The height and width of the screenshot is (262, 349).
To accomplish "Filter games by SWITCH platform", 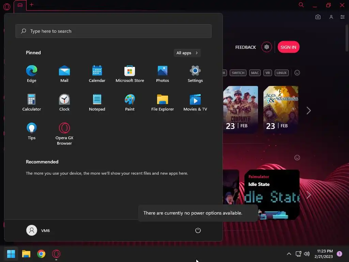I will pos(238,73).
